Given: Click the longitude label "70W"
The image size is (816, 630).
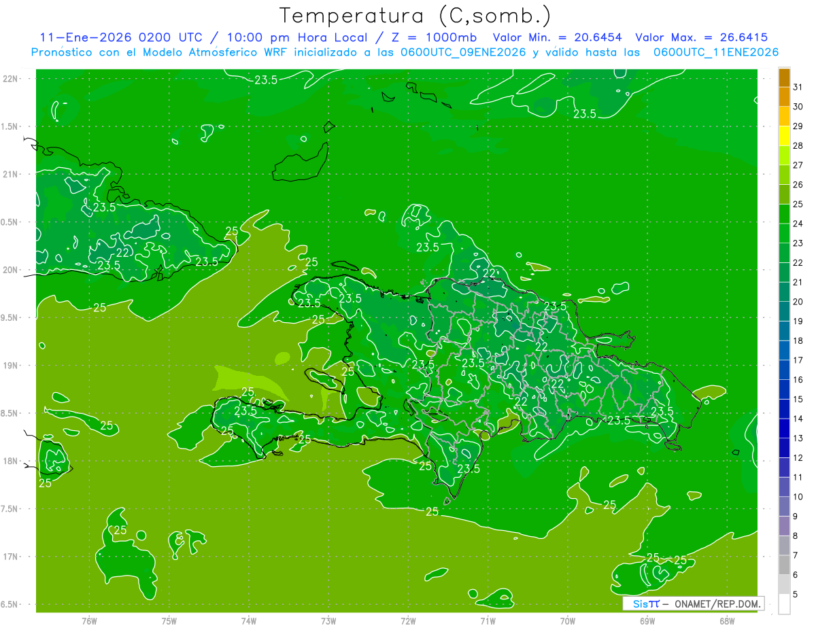Looking at the screenshot, I should (x=567, y=621).
